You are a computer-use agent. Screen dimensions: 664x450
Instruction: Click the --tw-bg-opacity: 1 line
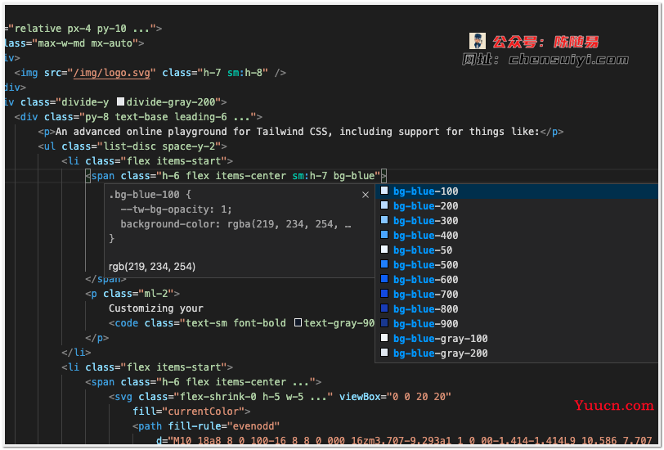coord(176,209)
